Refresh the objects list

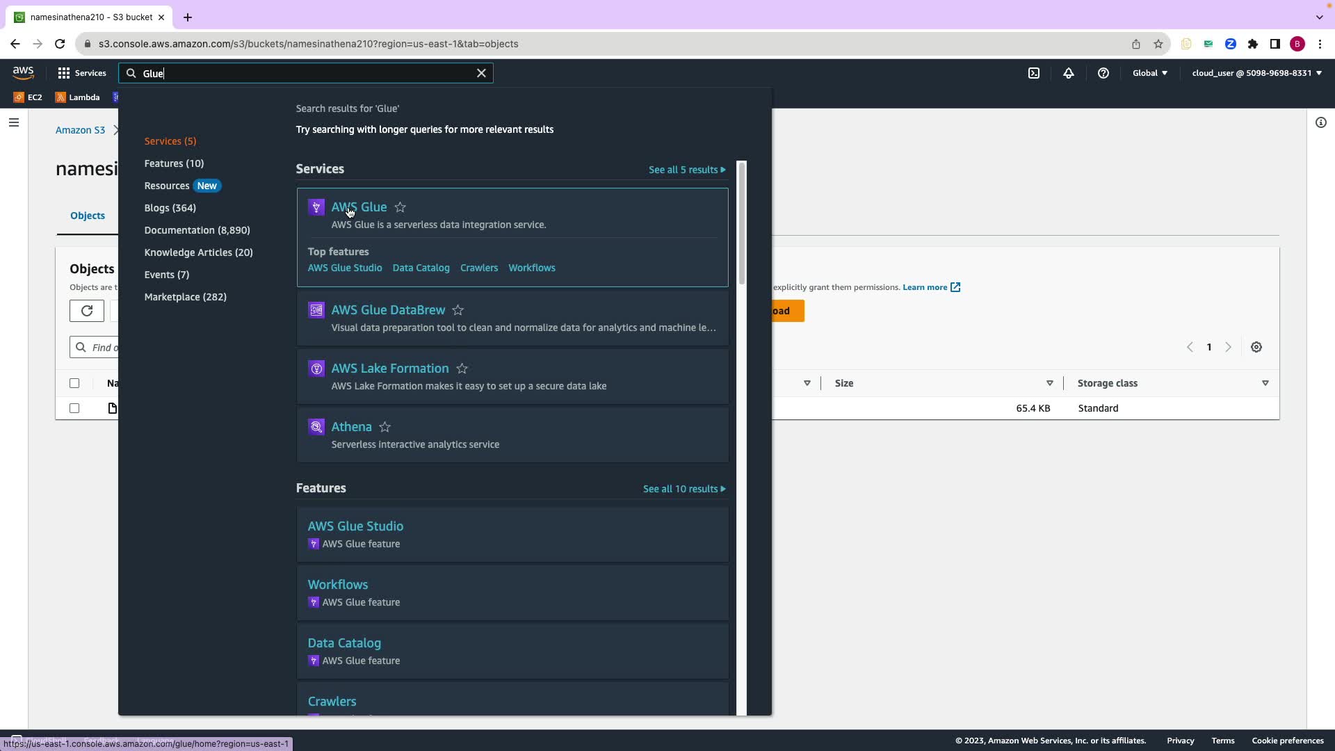[x=87, y=311]
